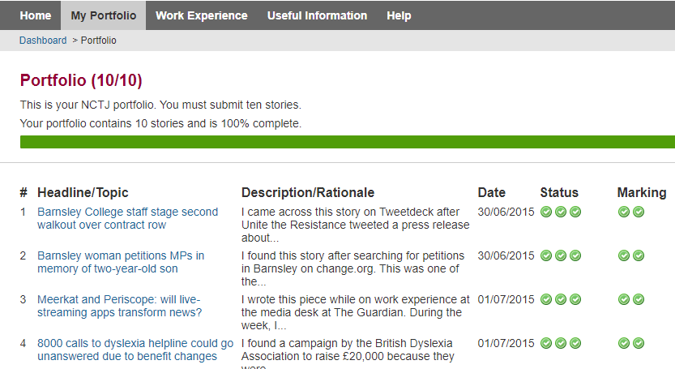Click first status check icon for story 1

546,212
